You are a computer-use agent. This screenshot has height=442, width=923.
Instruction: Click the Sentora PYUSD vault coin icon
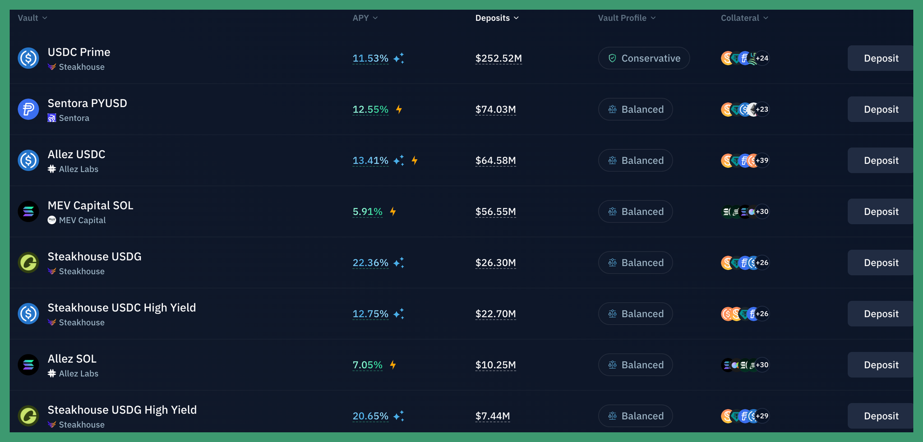pyautogui.click(x=28, y=109)
